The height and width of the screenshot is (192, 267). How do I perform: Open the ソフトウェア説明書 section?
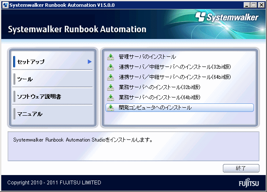[53, 97]
